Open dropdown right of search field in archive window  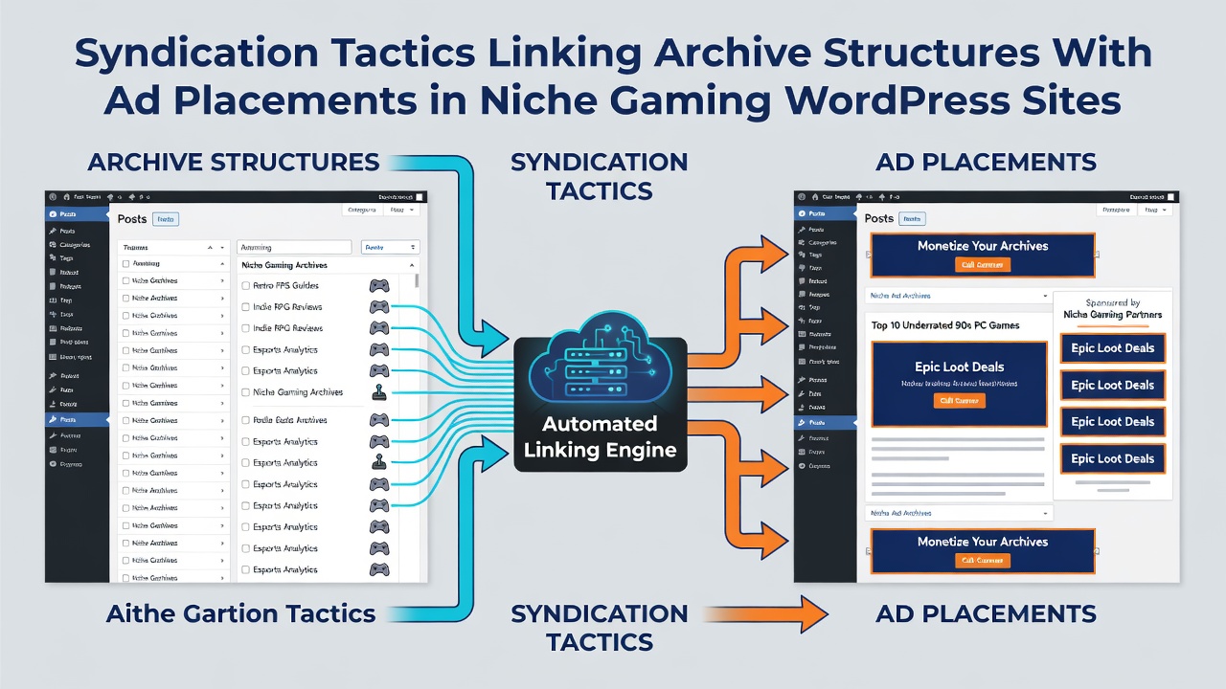(390, 247)
